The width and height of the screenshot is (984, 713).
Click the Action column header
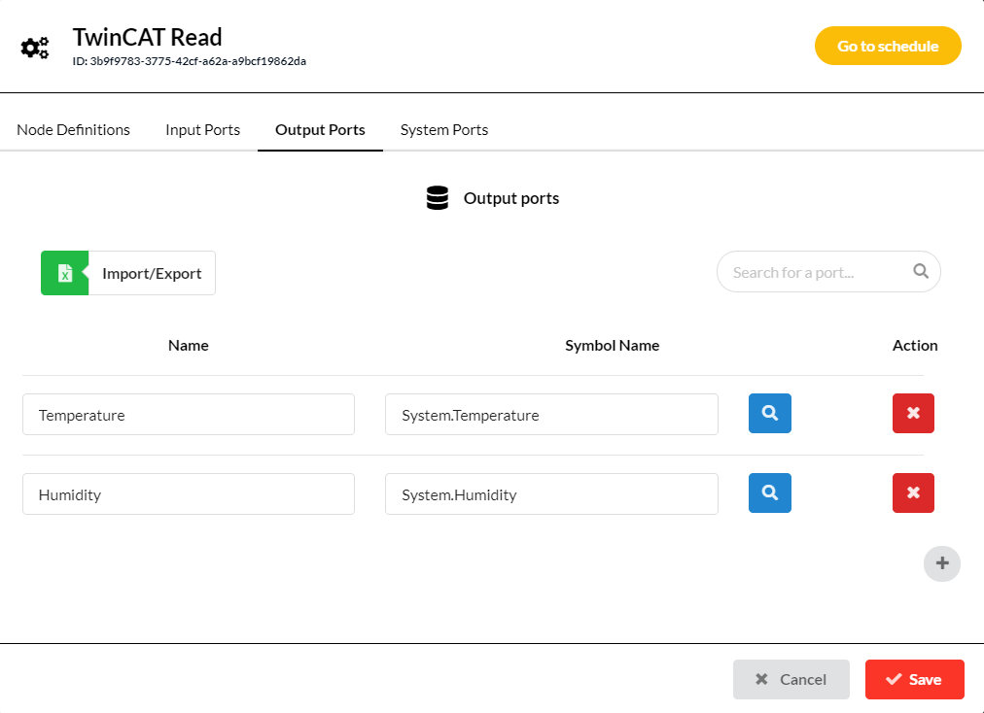[x=915, y=346]
